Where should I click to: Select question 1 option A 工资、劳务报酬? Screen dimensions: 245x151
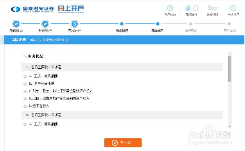click(25, 76)
